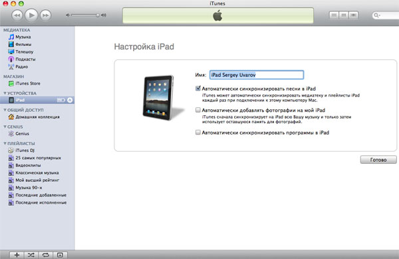
Task: Open Мой высший рейтинг playlist
Action: pos(37,180)
